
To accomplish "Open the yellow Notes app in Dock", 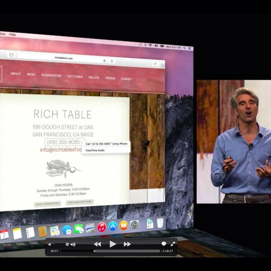I will pos(17,234).
